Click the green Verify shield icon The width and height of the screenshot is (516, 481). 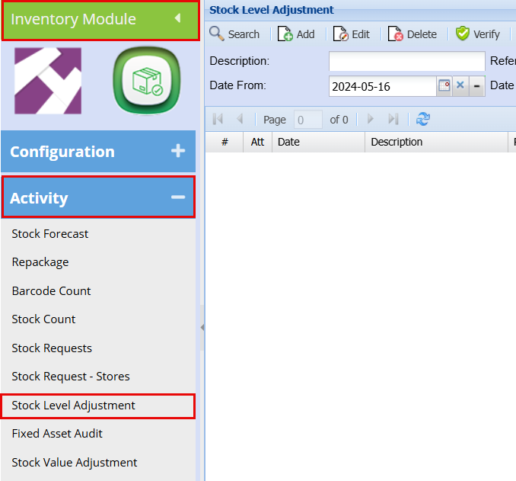(x=463, y=34)
